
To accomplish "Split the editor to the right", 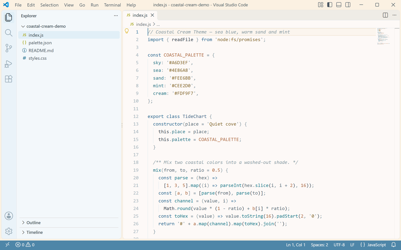I will [x=385, y=15].
